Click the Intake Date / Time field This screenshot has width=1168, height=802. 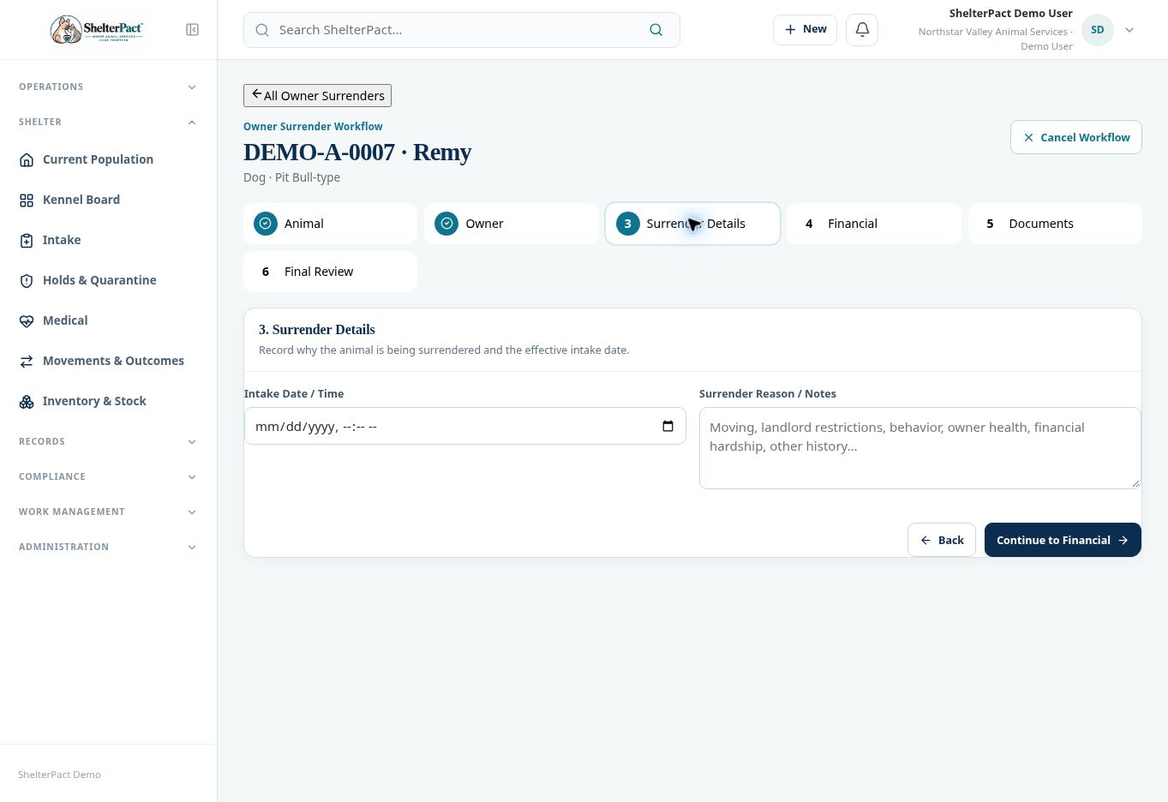point(465,426)
